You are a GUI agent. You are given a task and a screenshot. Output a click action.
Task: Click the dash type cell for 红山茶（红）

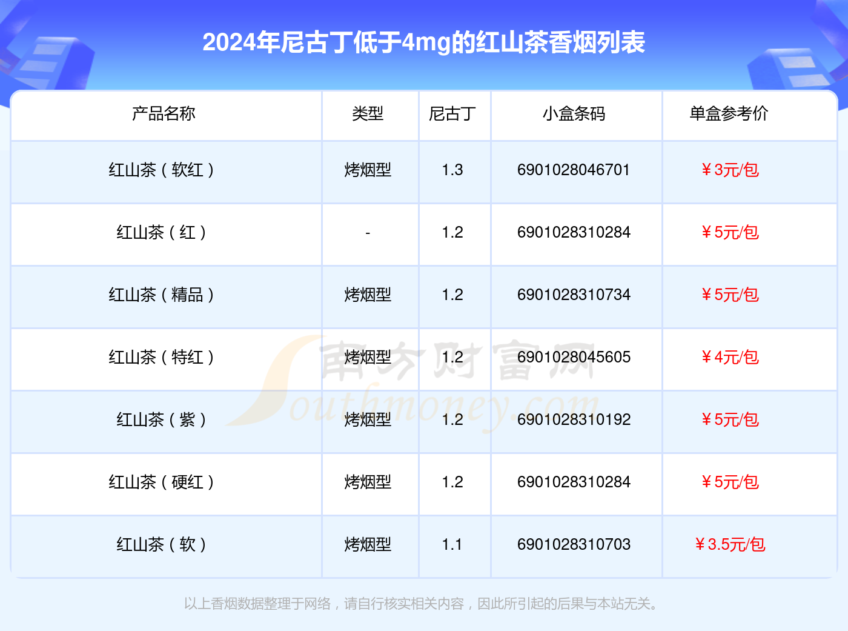click(x=368, y=233)
